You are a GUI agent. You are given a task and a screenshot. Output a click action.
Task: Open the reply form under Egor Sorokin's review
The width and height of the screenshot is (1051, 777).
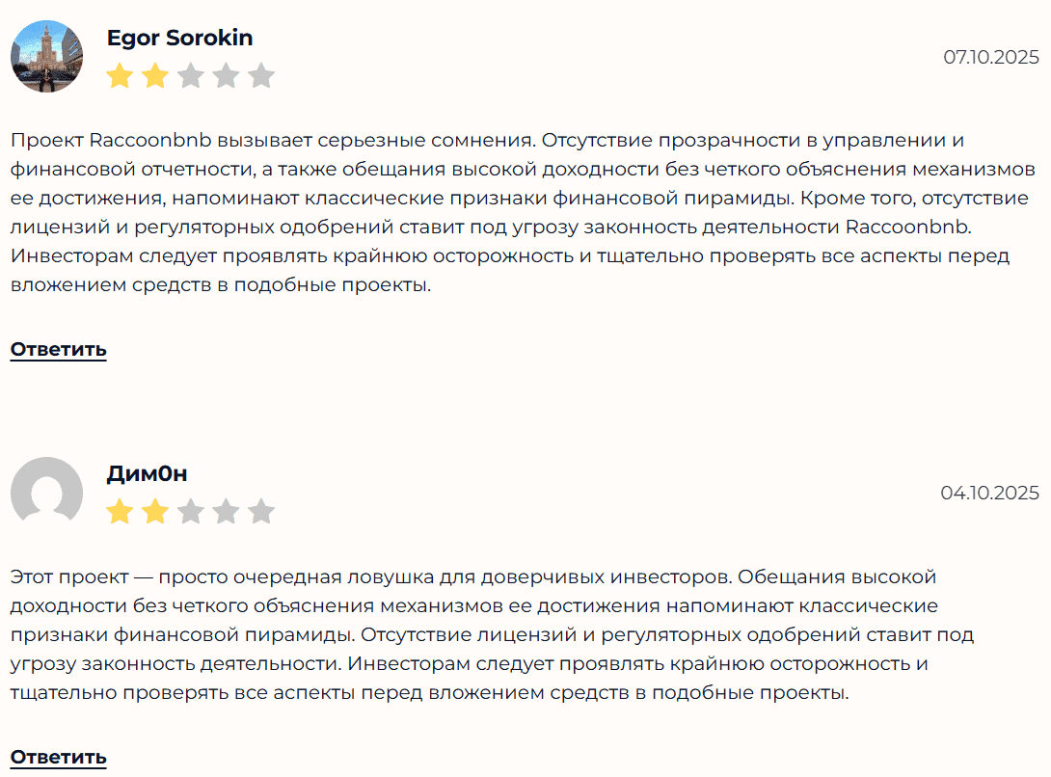(58, 349)
